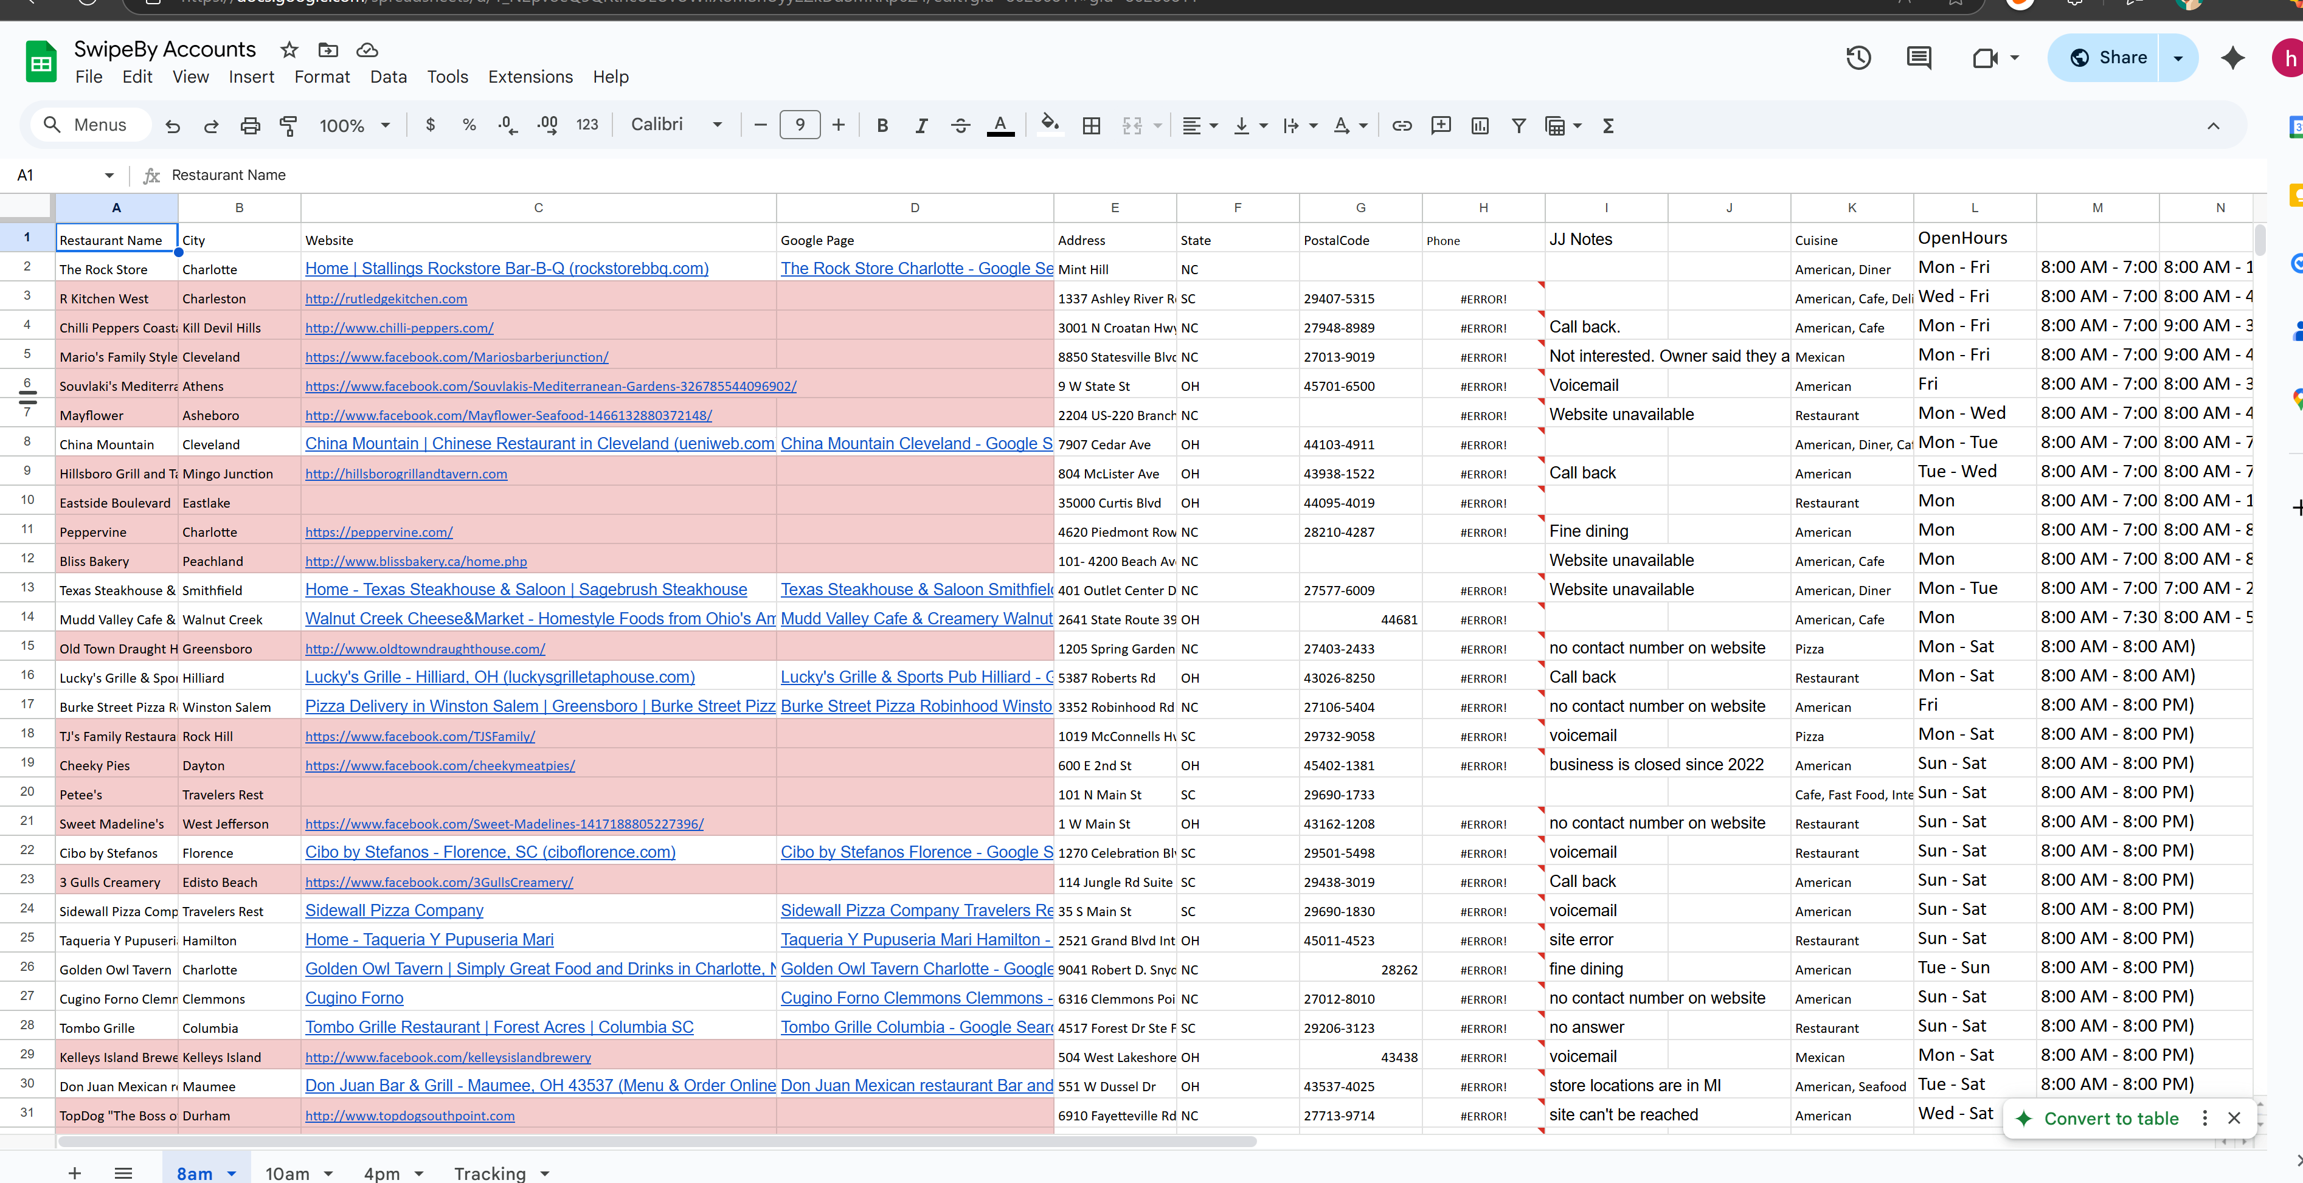Move document using folder icon
The width and height of the screenshot is (2303, 1183).
(328, 50)
